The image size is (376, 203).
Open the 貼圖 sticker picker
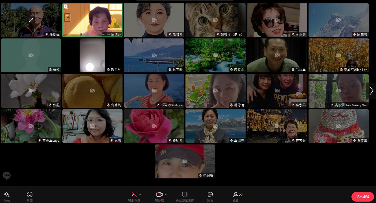coord(30,196)
